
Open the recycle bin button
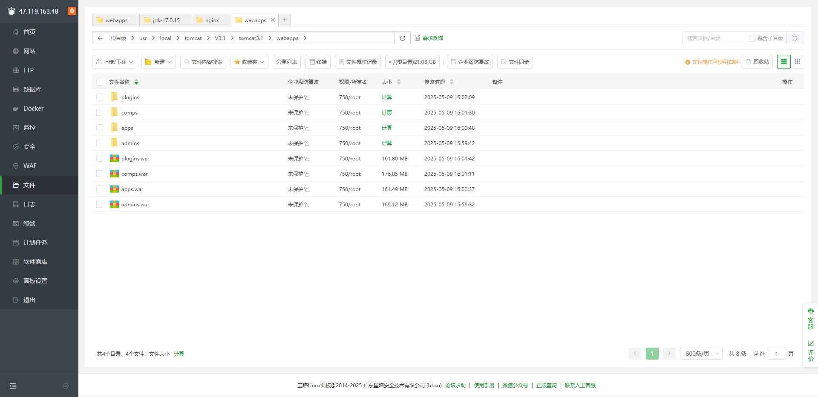pos(757,62)
